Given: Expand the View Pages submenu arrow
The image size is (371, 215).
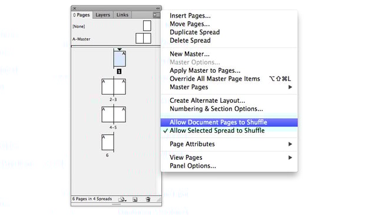Looking at the screenshot, I should 290,157.
